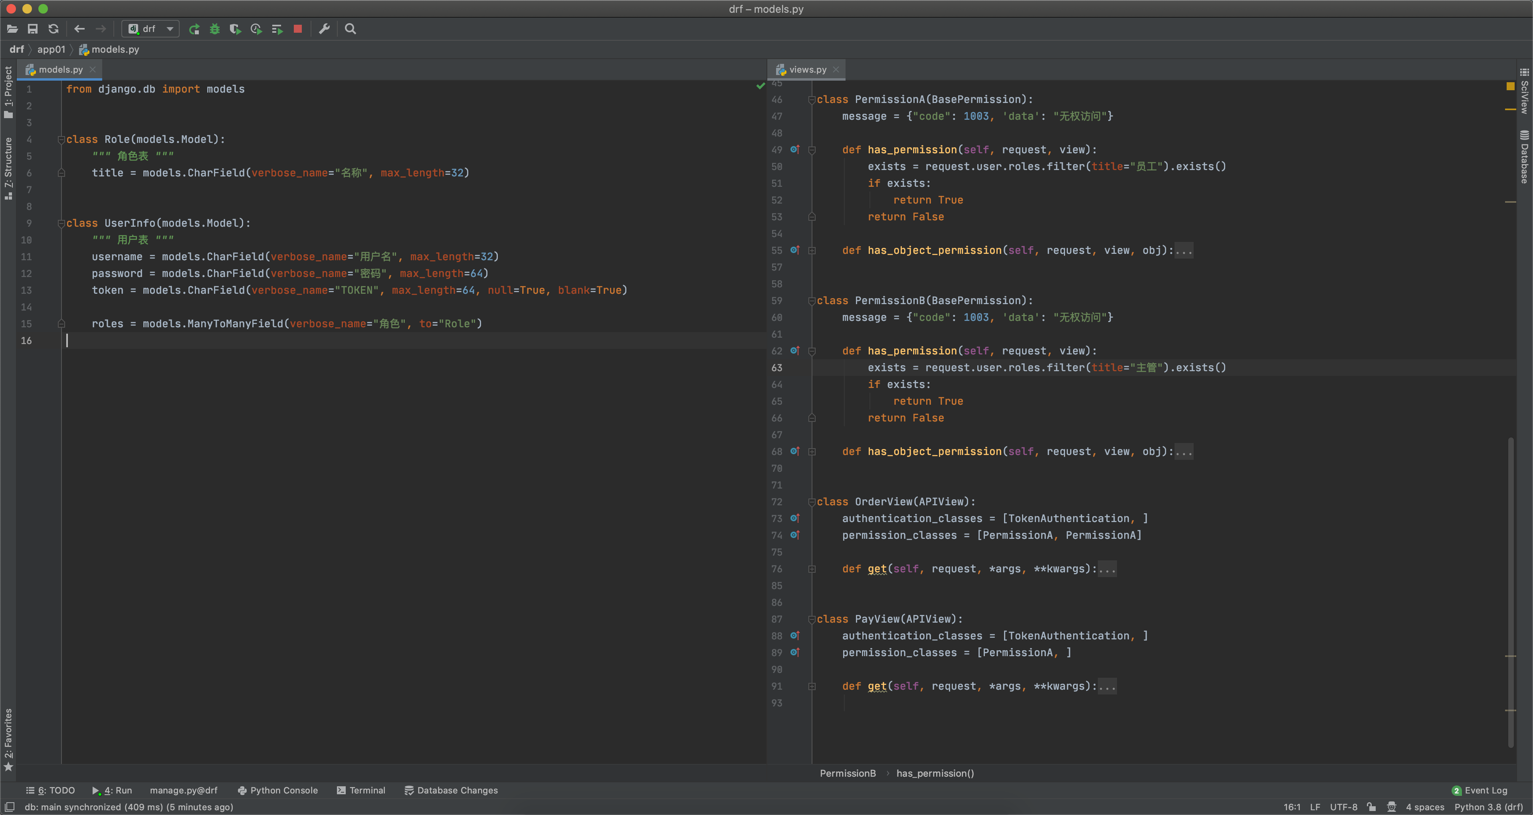Run drf with coverage shield icon
The height and width of the screenshot is (815, 1533).
tap(235, 29)
